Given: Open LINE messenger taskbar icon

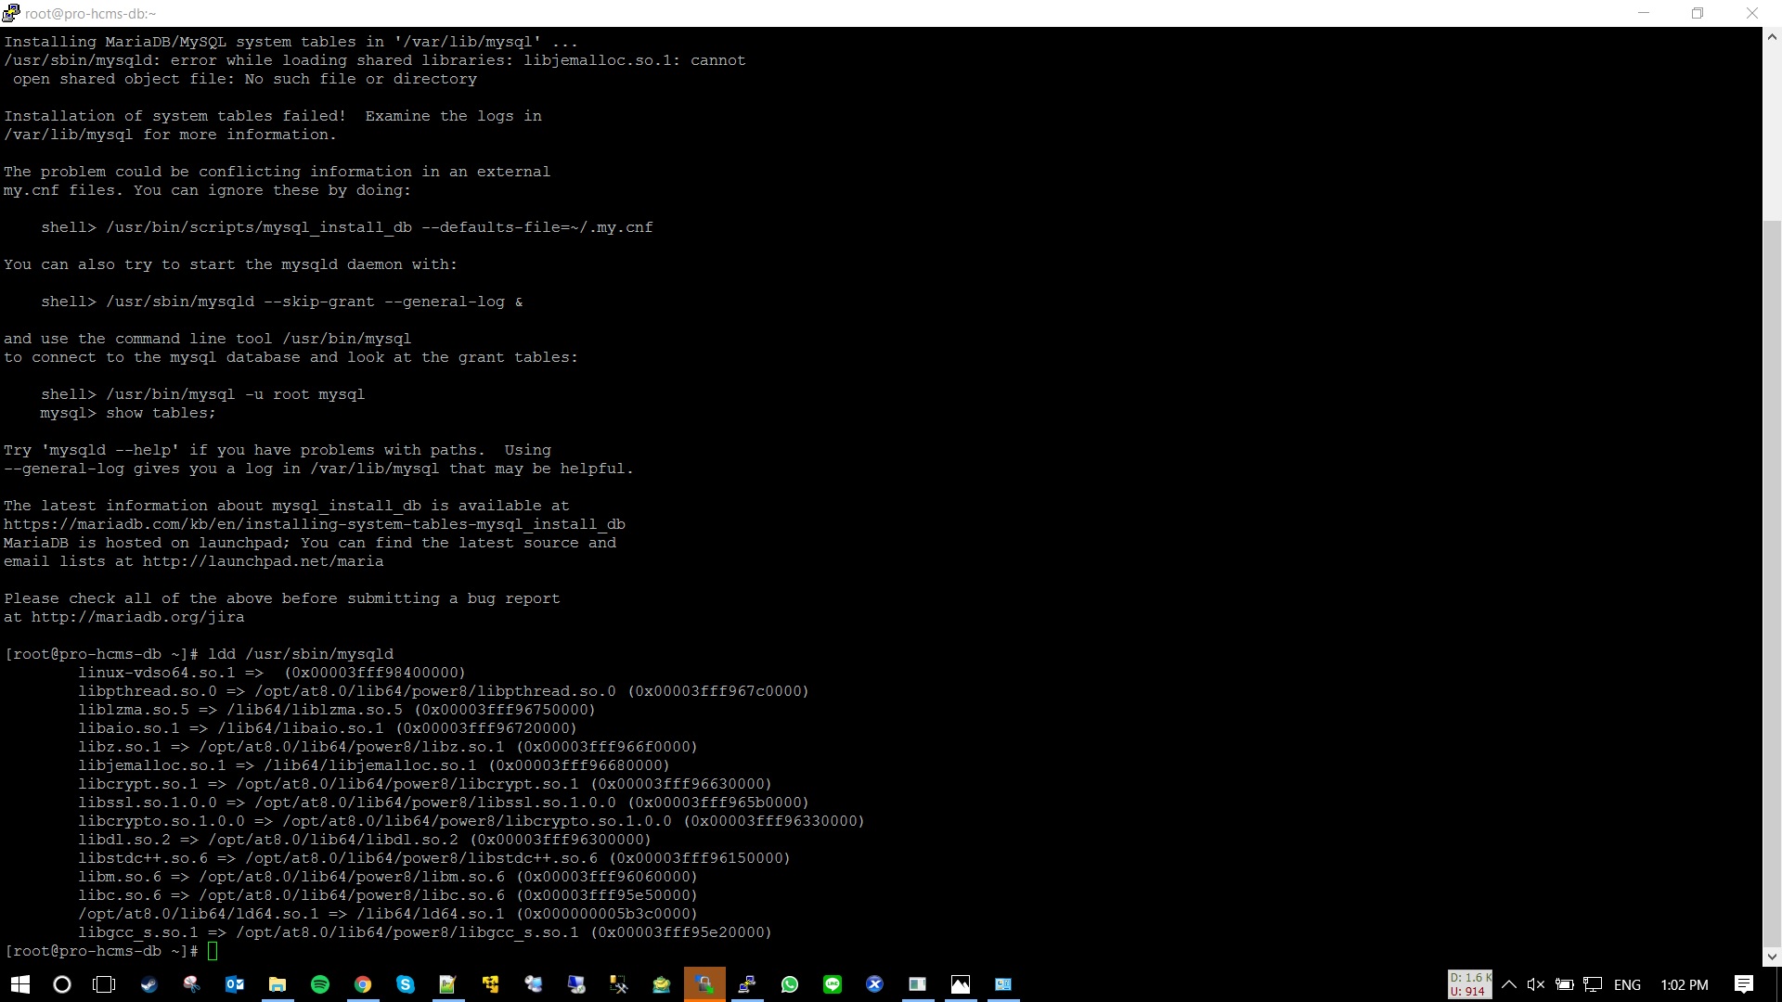Looking at the screenshot, I should 833,984.
